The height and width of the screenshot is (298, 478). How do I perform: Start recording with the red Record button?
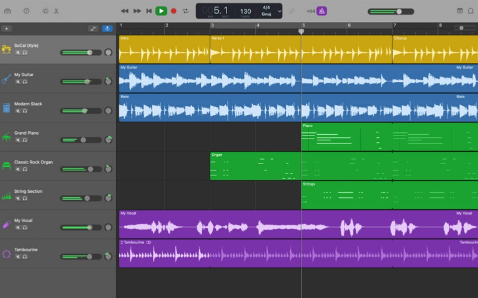tap(173, 11)
